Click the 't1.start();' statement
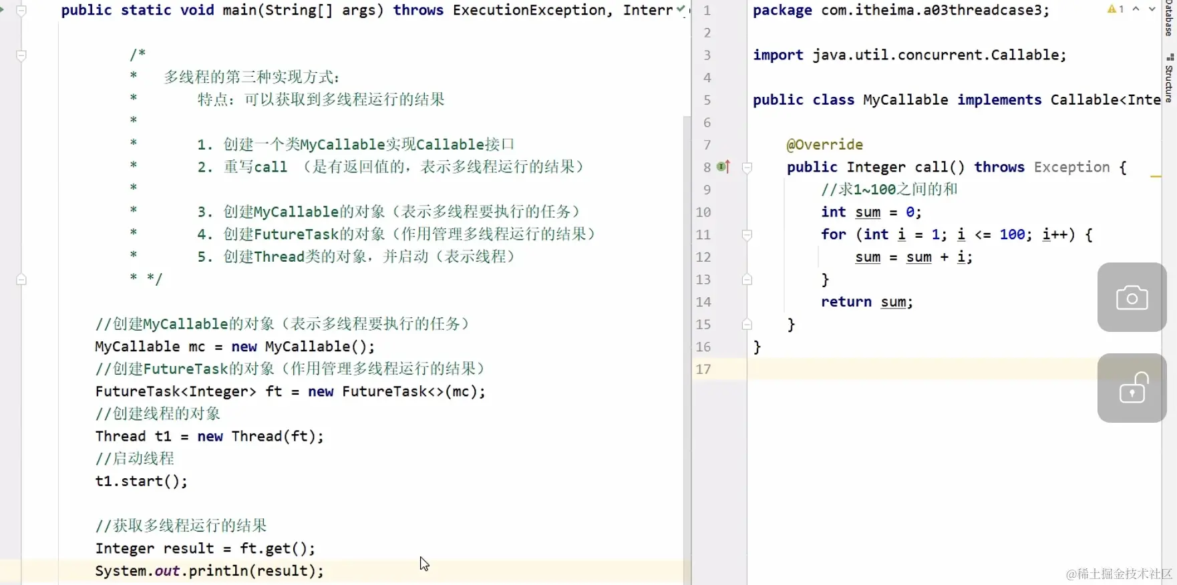 (x=141, y=481)
